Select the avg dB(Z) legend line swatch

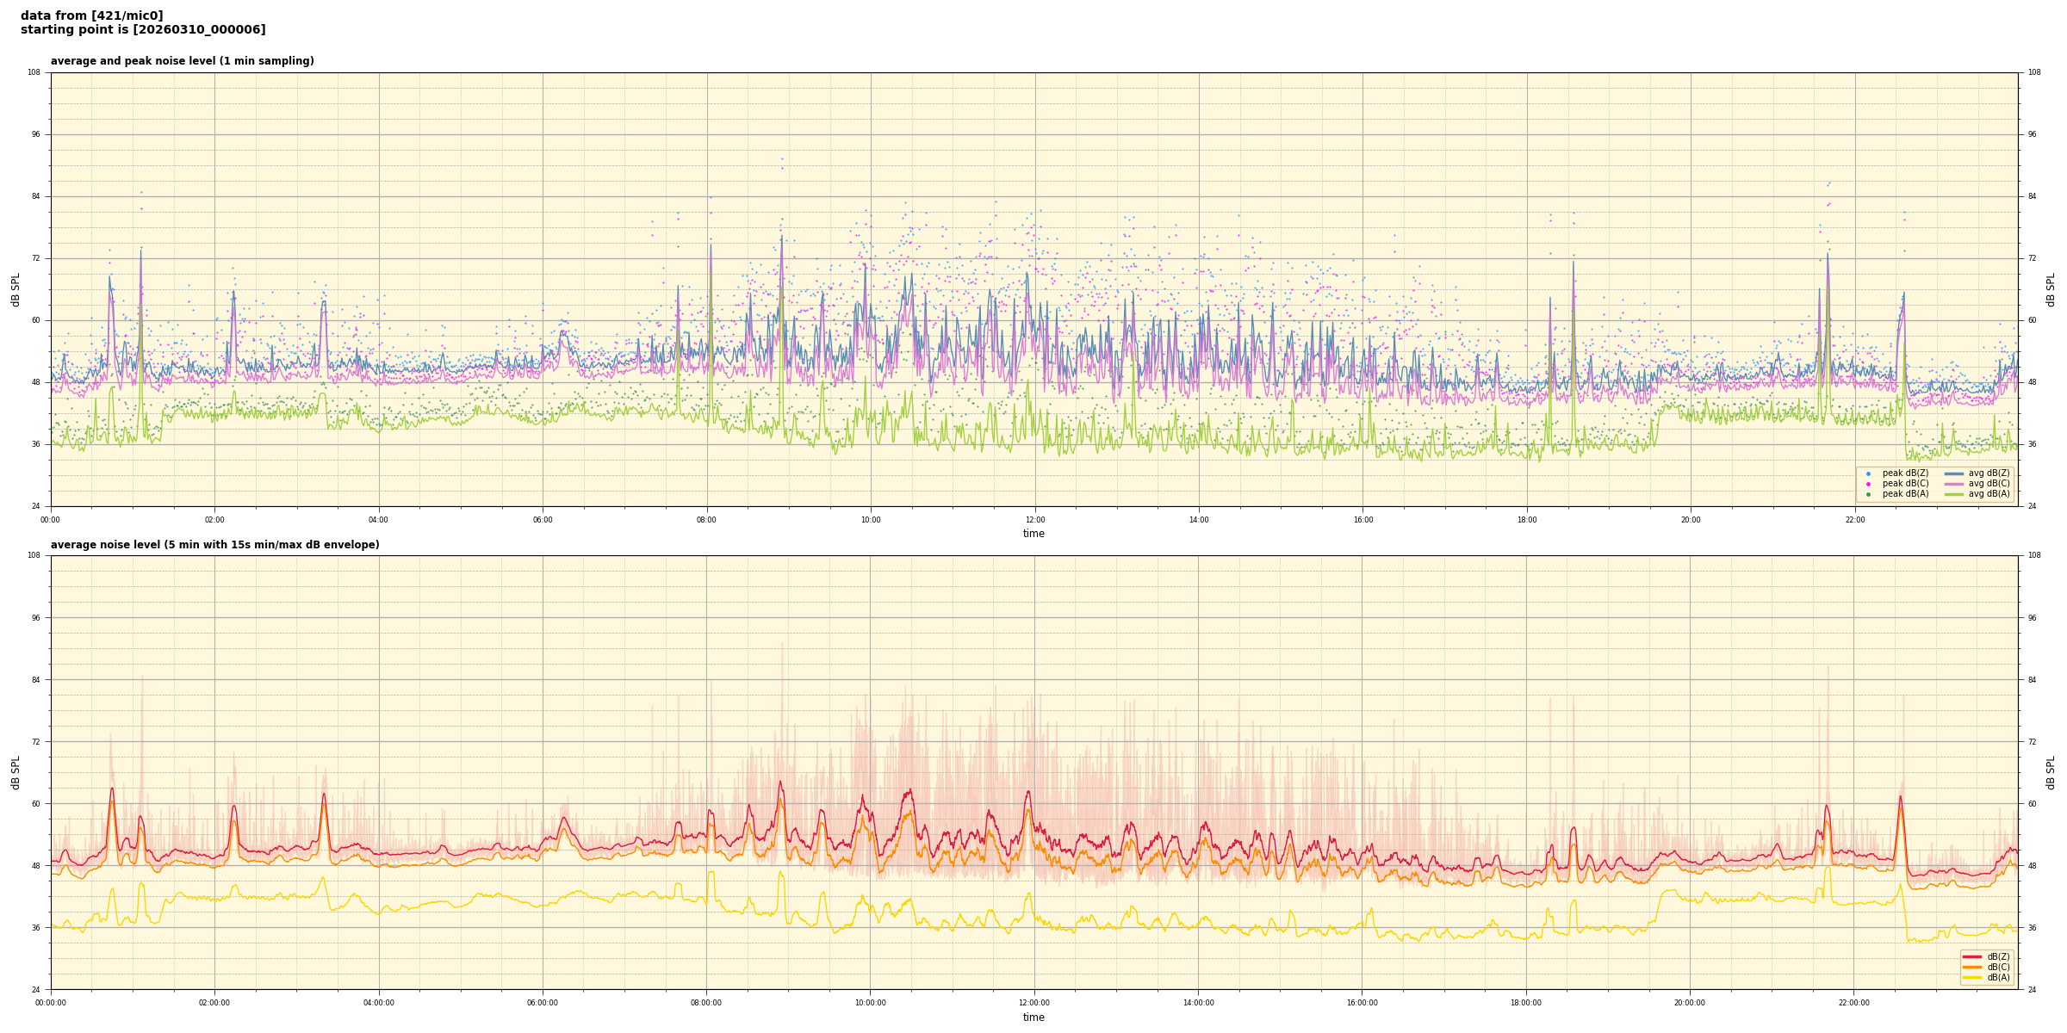[x=1954, y=473]
